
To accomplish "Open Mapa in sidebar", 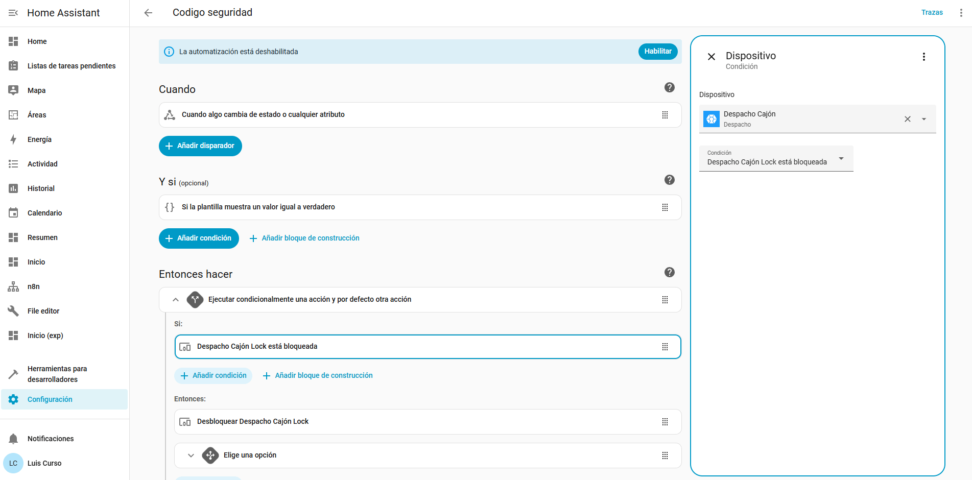I will coord(64,90).
